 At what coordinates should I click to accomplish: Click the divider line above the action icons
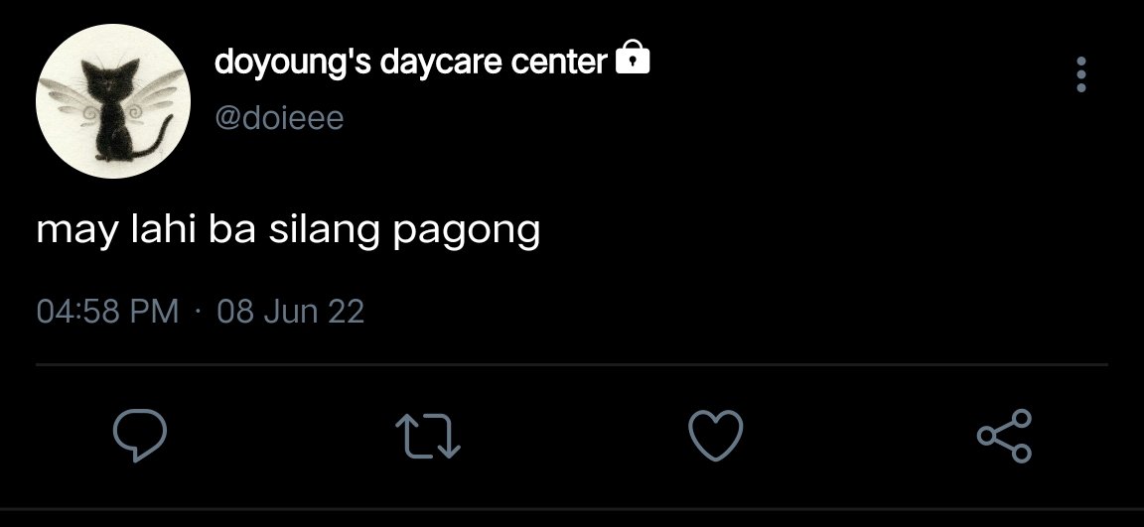[x=572, y=363]
